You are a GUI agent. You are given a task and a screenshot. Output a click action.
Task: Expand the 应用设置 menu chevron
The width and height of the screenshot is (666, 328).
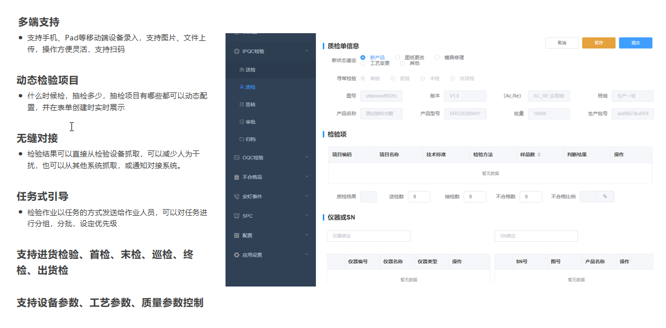[307, 255]
